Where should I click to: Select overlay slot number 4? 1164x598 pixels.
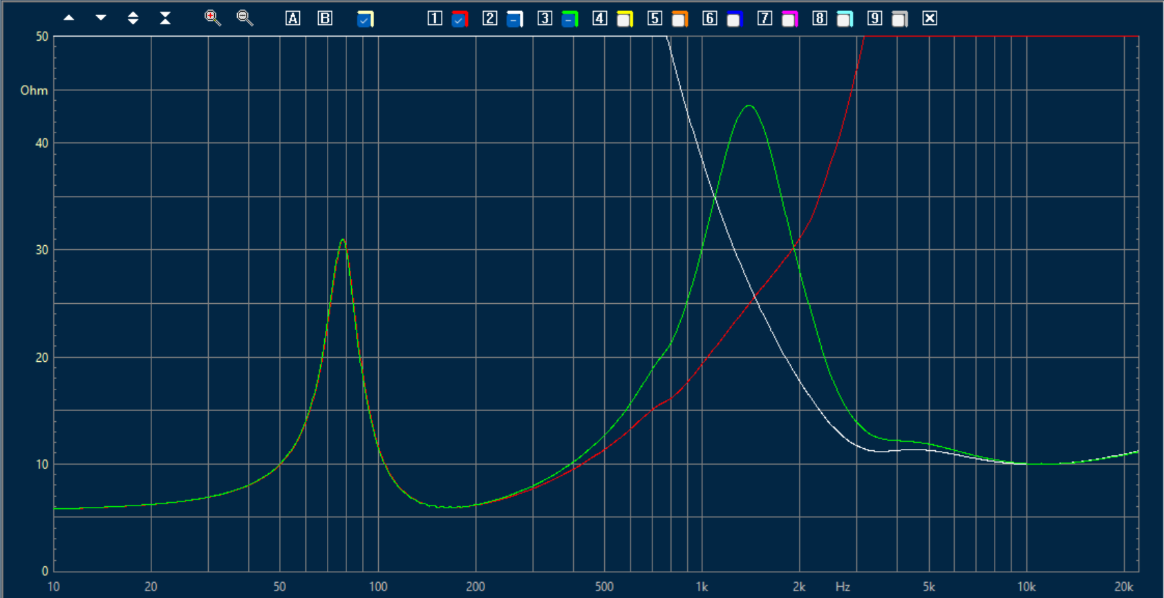tap(600, 19)
